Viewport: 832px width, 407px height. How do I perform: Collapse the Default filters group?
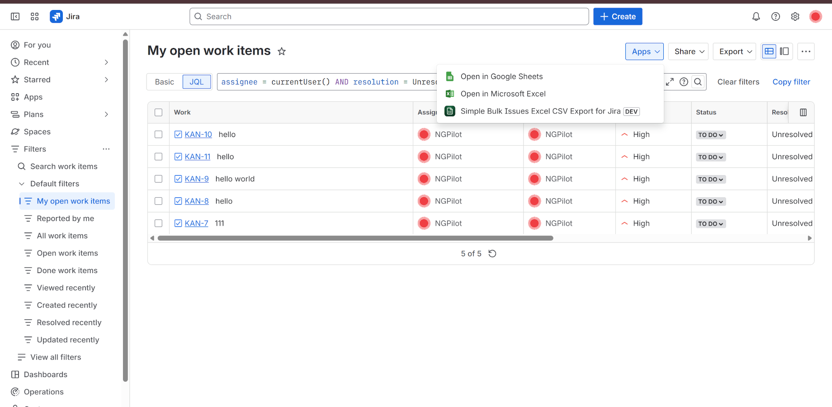(22, 184)
